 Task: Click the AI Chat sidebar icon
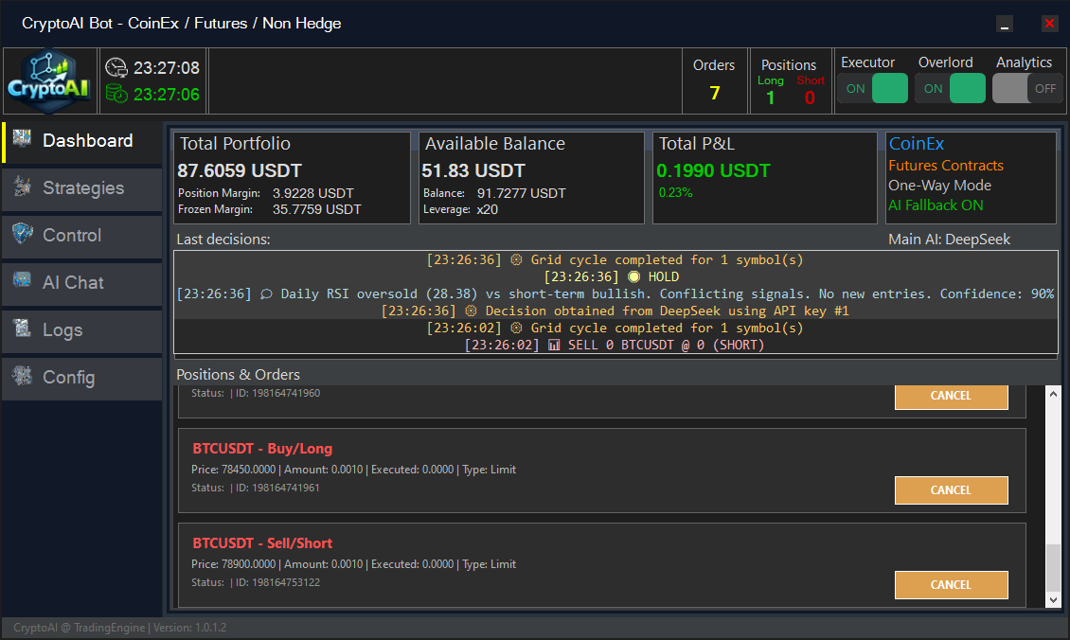23,282
